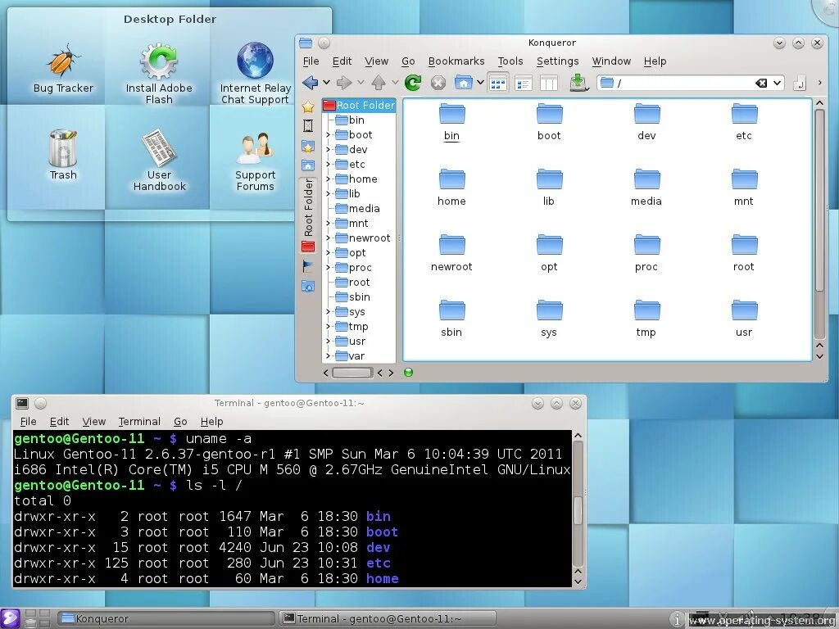Open the Go menu in Terminal window
839x629 pixels.
(180, 422)
